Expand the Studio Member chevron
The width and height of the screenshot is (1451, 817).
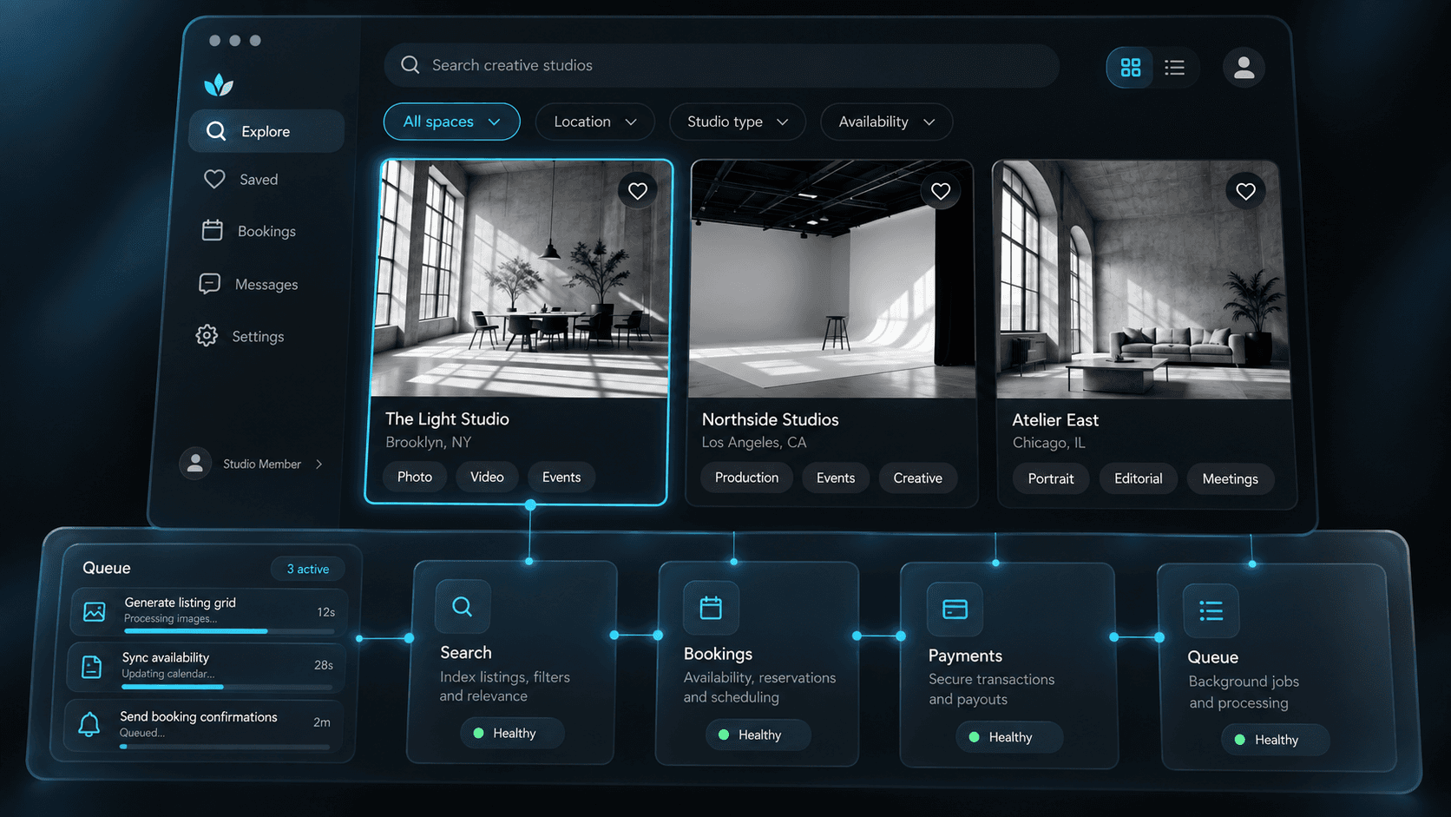[x=319, y=464]
